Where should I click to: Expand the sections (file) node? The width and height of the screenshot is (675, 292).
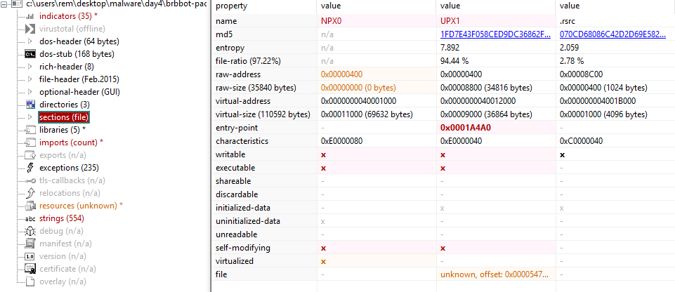(30, 117)
